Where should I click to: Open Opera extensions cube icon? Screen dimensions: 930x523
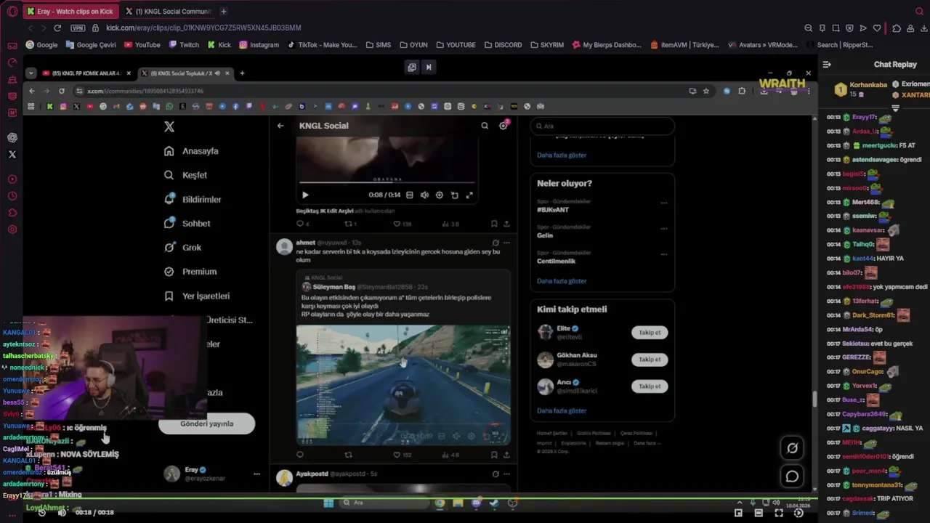click(897, 28)
